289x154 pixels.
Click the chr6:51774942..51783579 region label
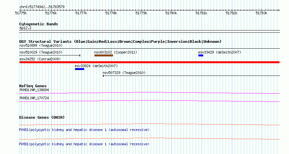(x=42, y=7)
